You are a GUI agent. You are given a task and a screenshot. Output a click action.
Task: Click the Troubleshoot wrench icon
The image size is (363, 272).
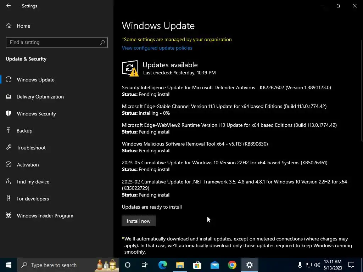click(9, 147)
